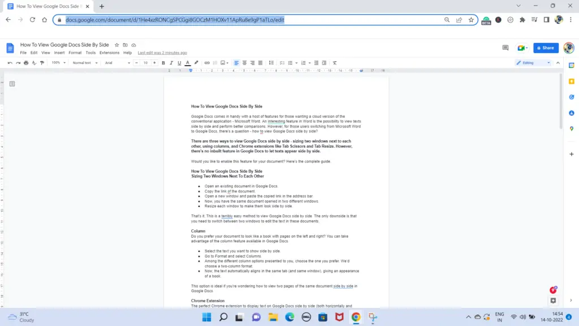
Task: Open the Help menu
Action: pos(127,53)
